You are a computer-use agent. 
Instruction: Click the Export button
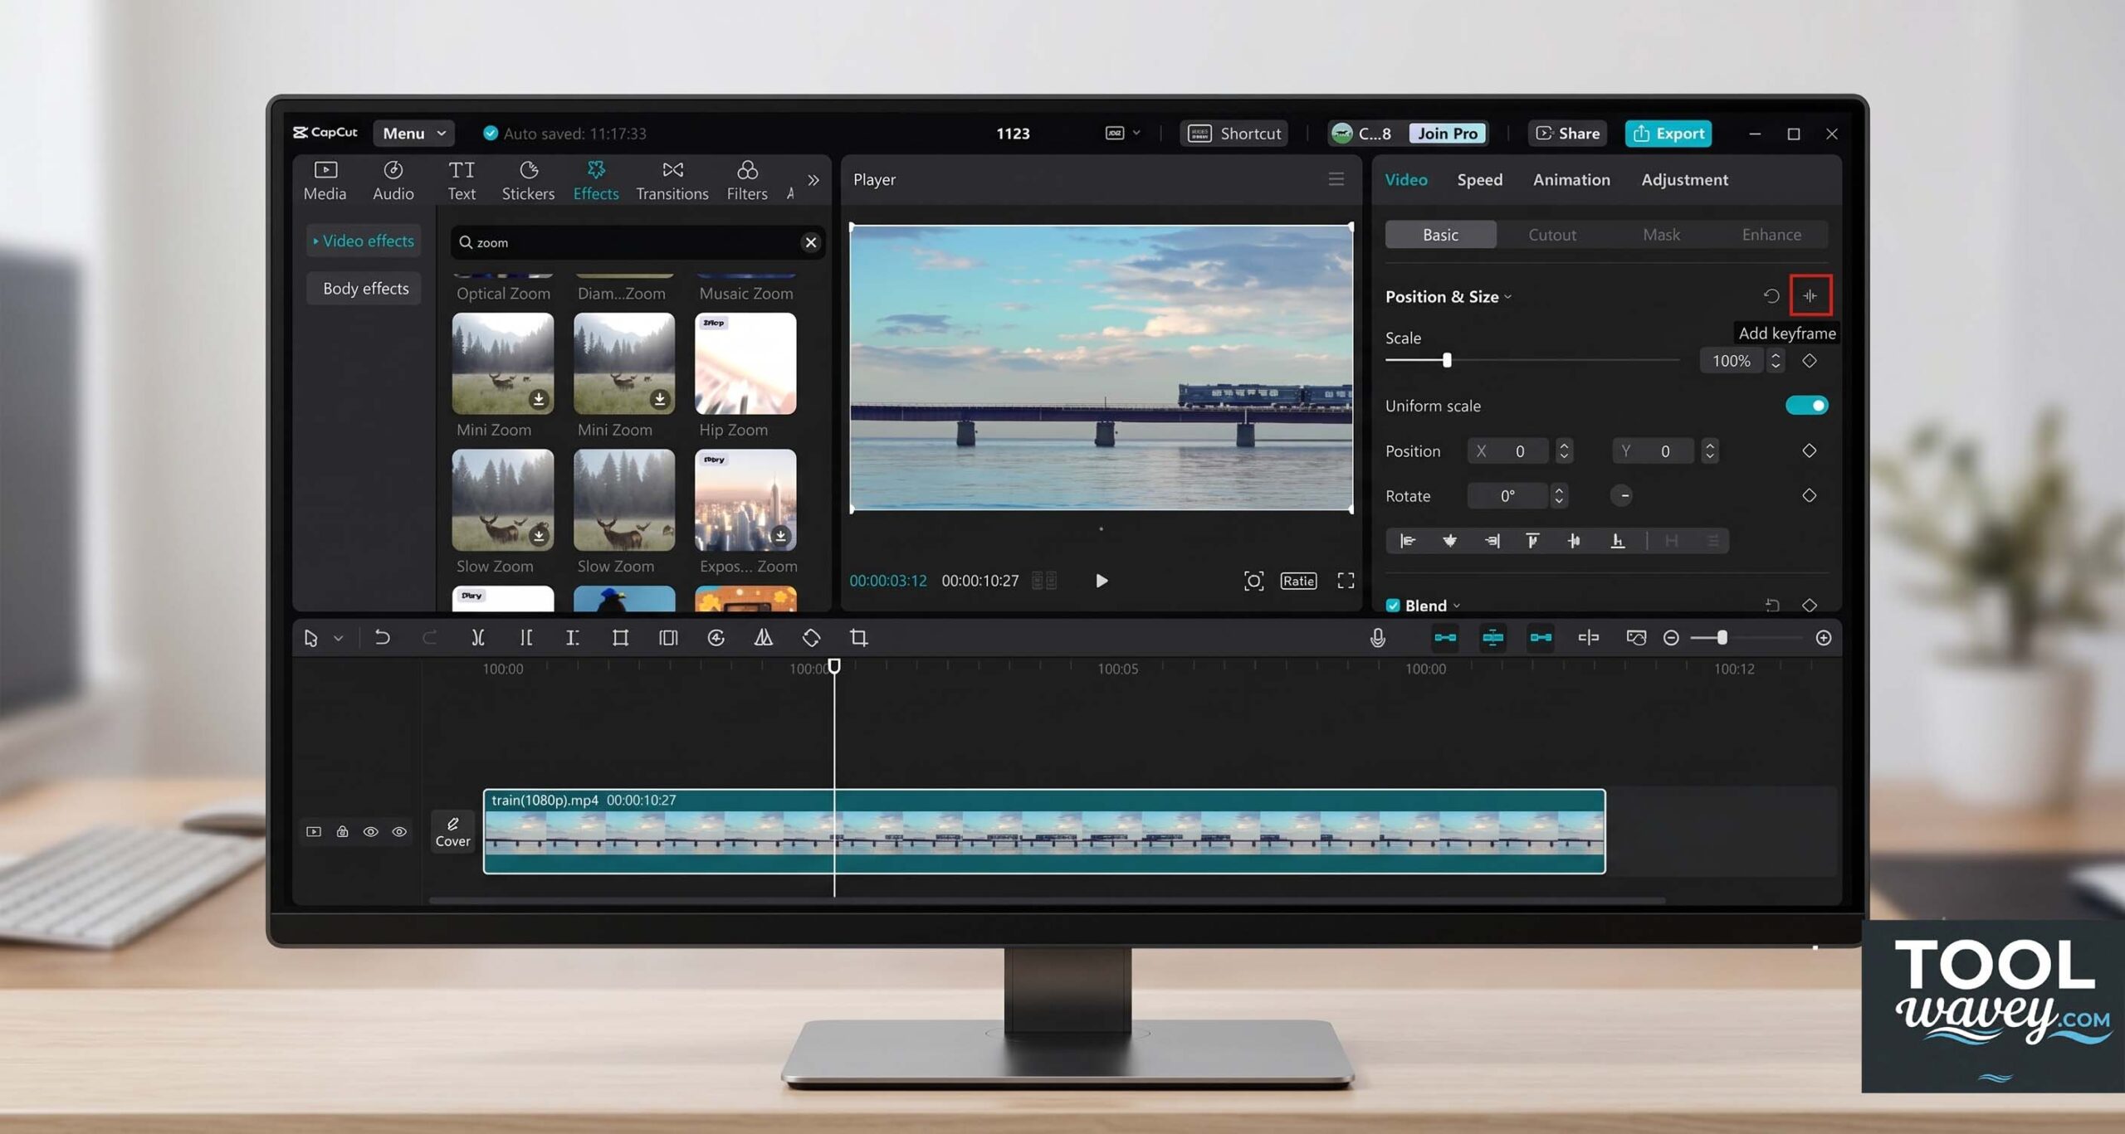click(x=1668, y=133)
